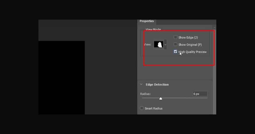This screenshot has width=255, height=134.
Task: Collapse the Edge Detection section
Action: [x=141, y=84]
